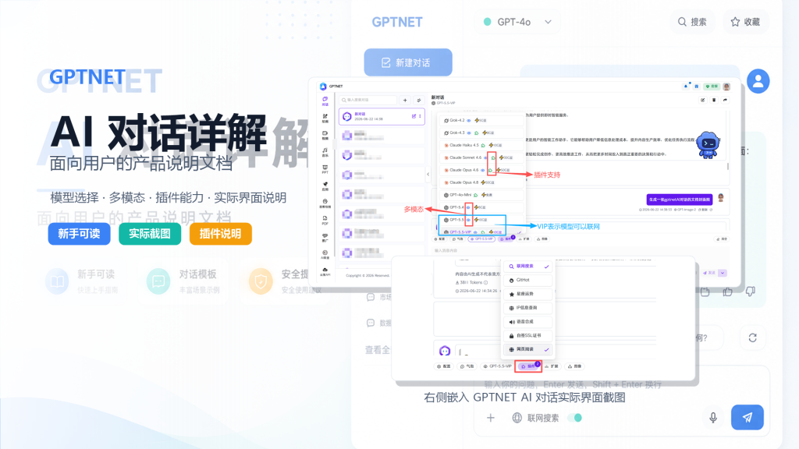This screenshot has height=449, width=799.
Task: Choose Grok-4.2 from the model list
Action: click(481, 120)
